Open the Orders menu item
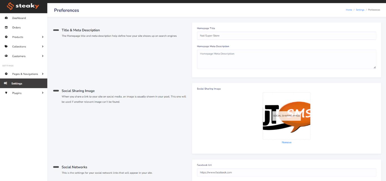The height and width of the screenshot is (181, 386). point(16,28)
